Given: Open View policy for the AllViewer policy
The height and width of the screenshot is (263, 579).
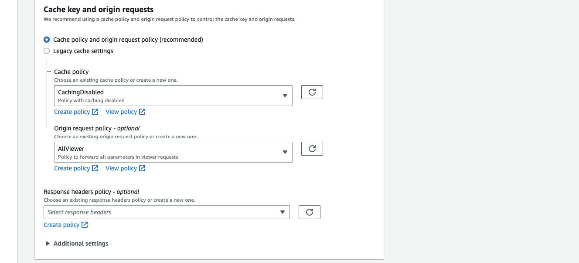Looking at the screenshot, I should pos(121,168).
